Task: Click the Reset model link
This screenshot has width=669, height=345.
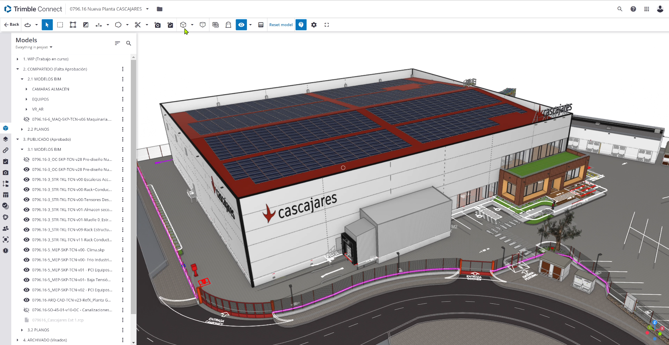Action: [281, 25]
